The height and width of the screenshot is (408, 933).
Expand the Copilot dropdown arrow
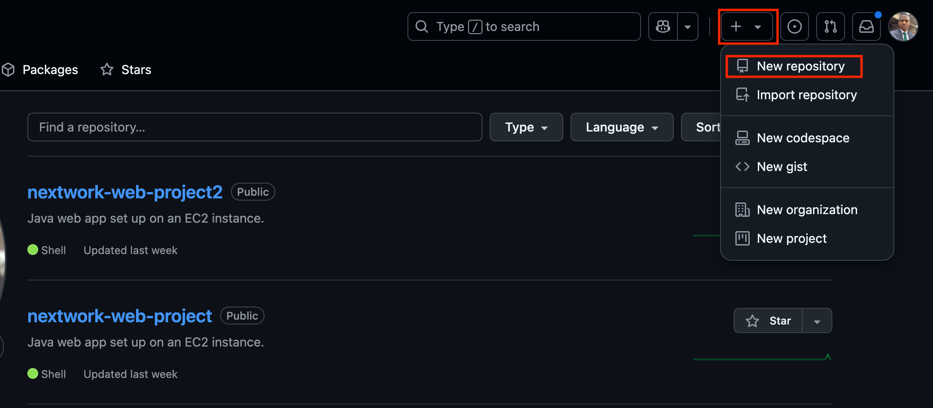[x=688, y=26]
